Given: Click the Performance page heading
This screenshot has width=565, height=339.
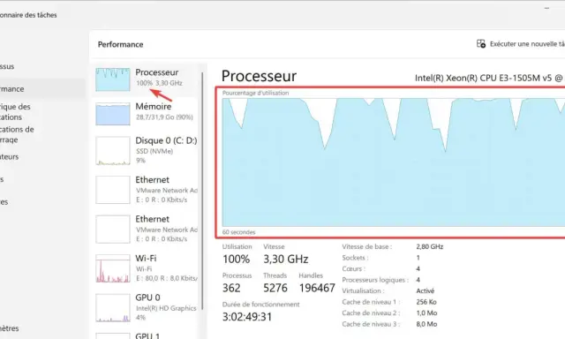Looking at the screenshot, I should coord(120,44).
